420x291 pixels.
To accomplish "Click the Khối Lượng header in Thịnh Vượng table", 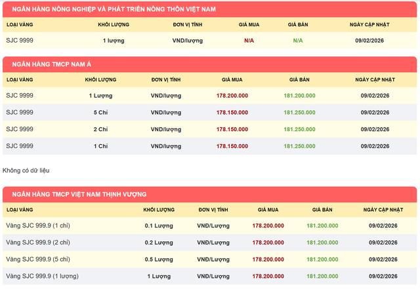I will tap(158, 209).
